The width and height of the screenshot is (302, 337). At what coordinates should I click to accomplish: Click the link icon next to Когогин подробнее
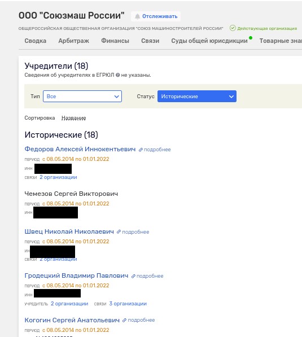click(124, 320)
